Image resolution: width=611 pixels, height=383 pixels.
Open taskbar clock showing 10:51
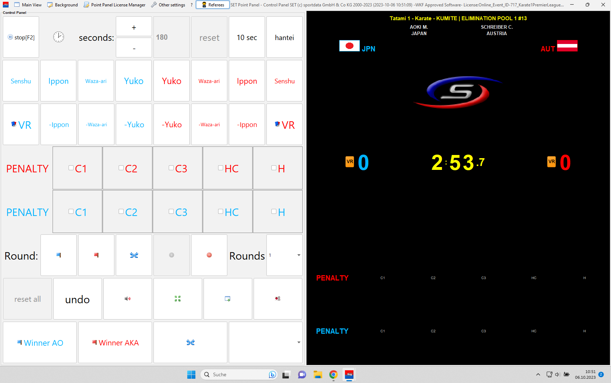click(x=585, y=374)
